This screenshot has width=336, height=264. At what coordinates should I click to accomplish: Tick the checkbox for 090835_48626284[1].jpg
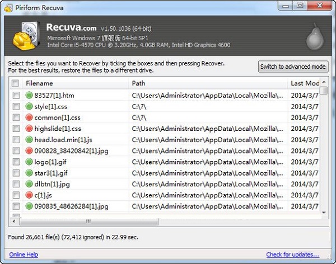pos(16,206)
